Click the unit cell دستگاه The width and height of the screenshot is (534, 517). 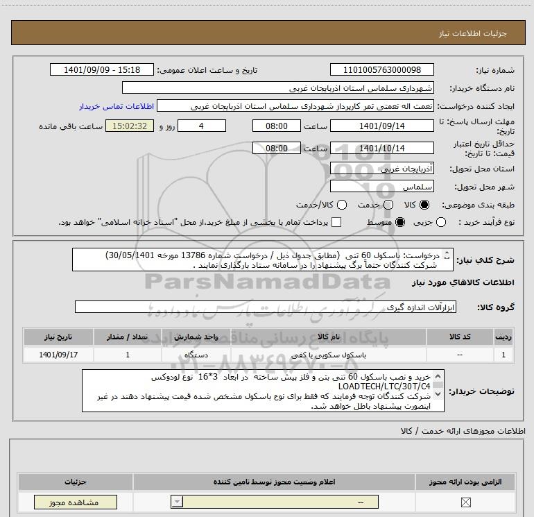point(196,355)
